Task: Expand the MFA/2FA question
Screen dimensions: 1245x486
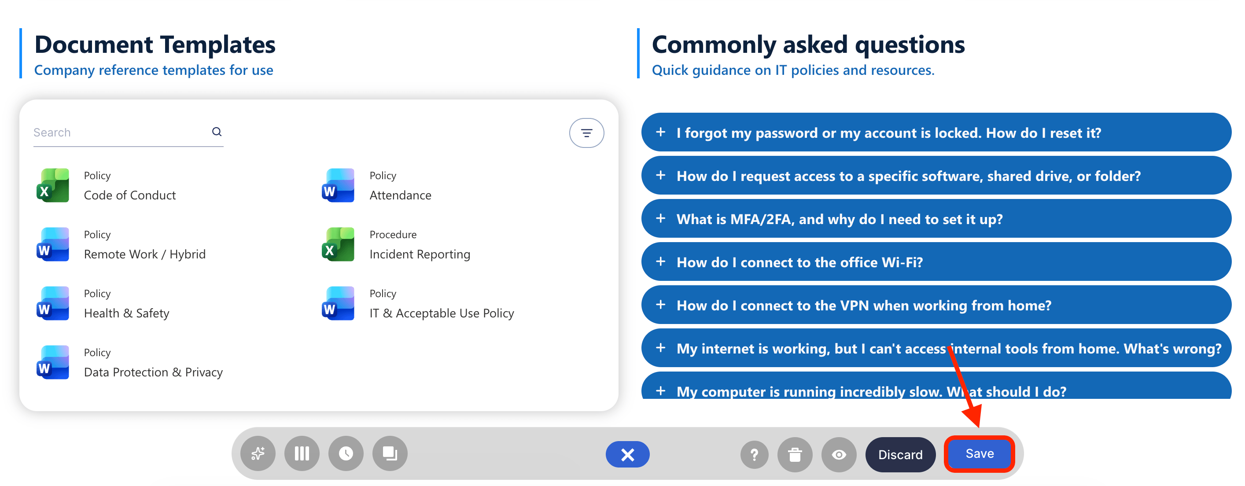Action: pos(936,219)
